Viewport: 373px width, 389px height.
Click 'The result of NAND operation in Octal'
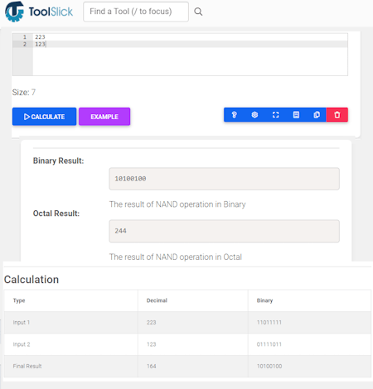[176, 257]
